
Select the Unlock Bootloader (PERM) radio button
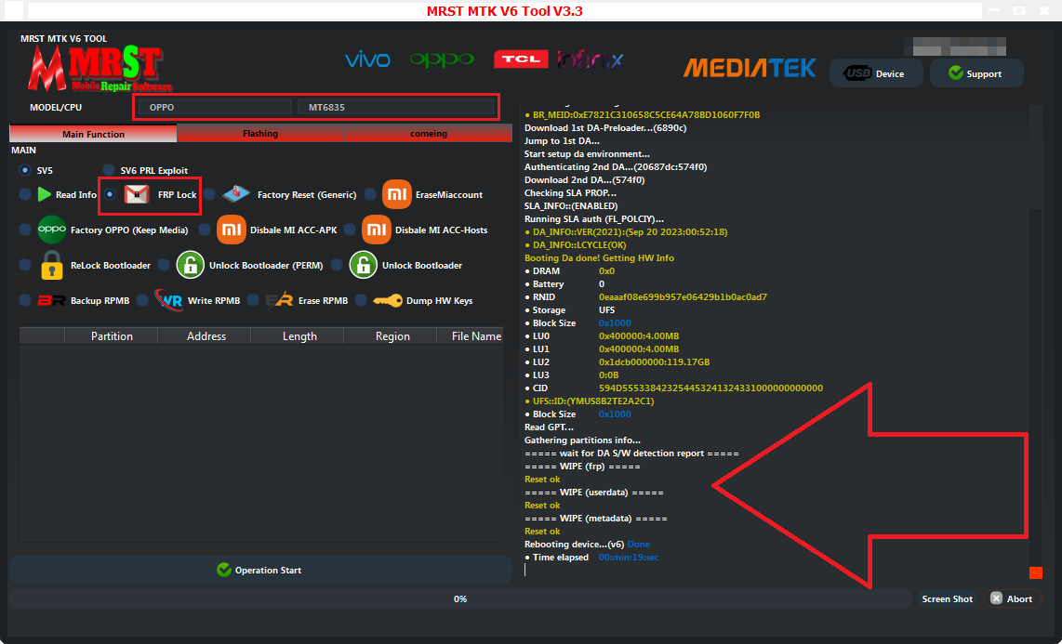164,265
